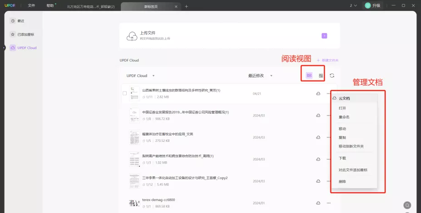Screen dimensions: 421x213
Task: Click cloud icon for 梨树高产栽培技术 file
Action: [x=318, y=159]
